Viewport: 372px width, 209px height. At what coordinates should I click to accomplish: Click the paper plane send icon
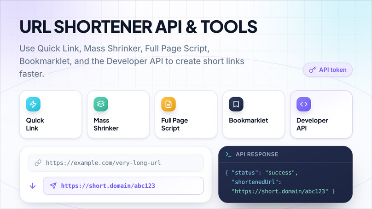pos(53,186)
